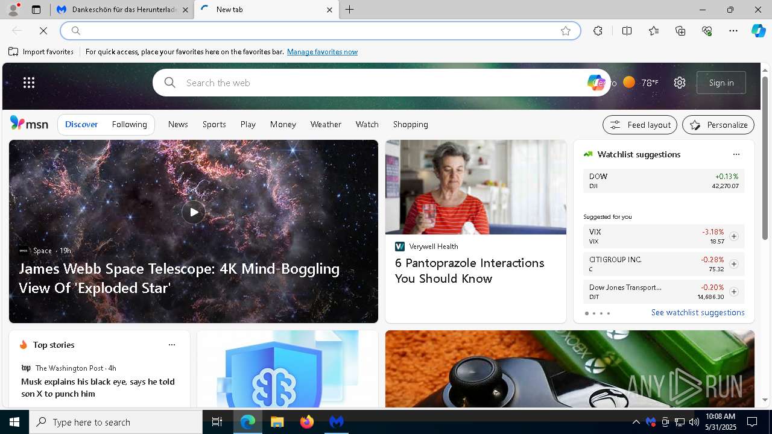Open Windows Start menu
Screen dimensions: 772x434
(14, 422)
